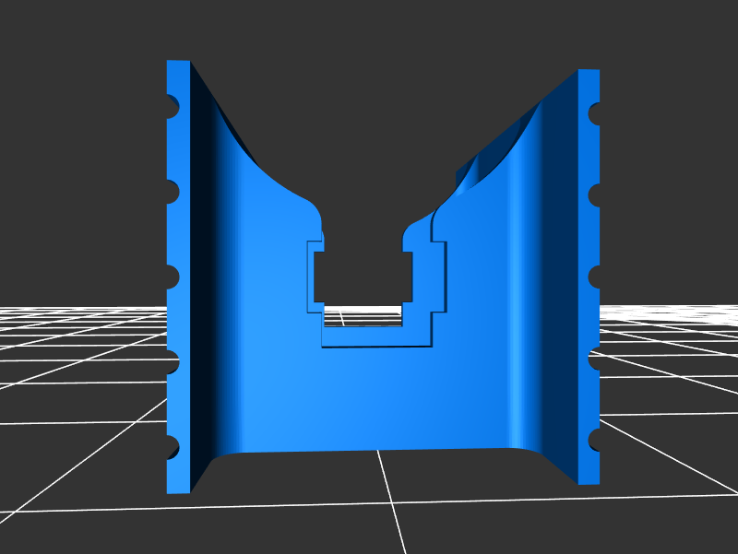Click the fourth notch on the right flange
Image resolution: width=738 pixels, height=554 pixels.
595,360
